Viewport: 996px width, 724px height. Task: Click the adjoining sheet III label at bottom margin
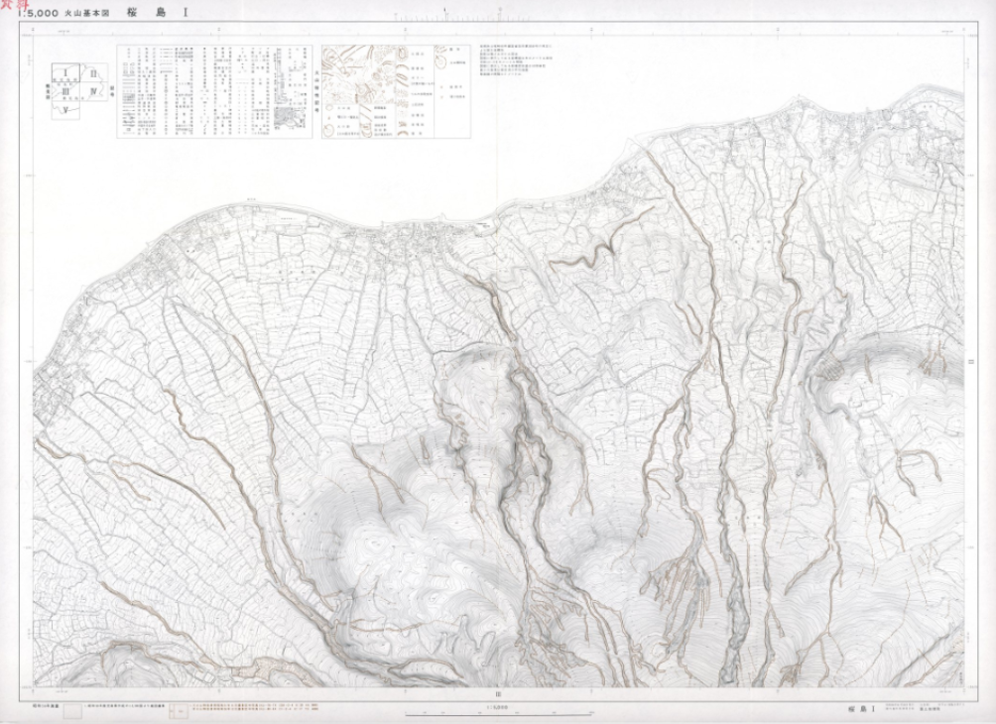(497, 693)
